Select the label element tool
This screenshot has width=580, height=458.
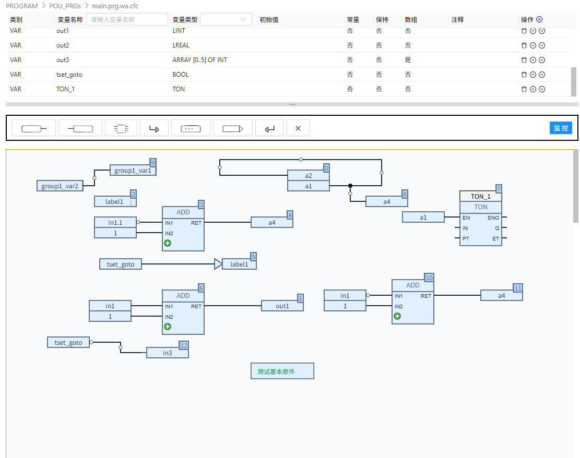(191, 128)
